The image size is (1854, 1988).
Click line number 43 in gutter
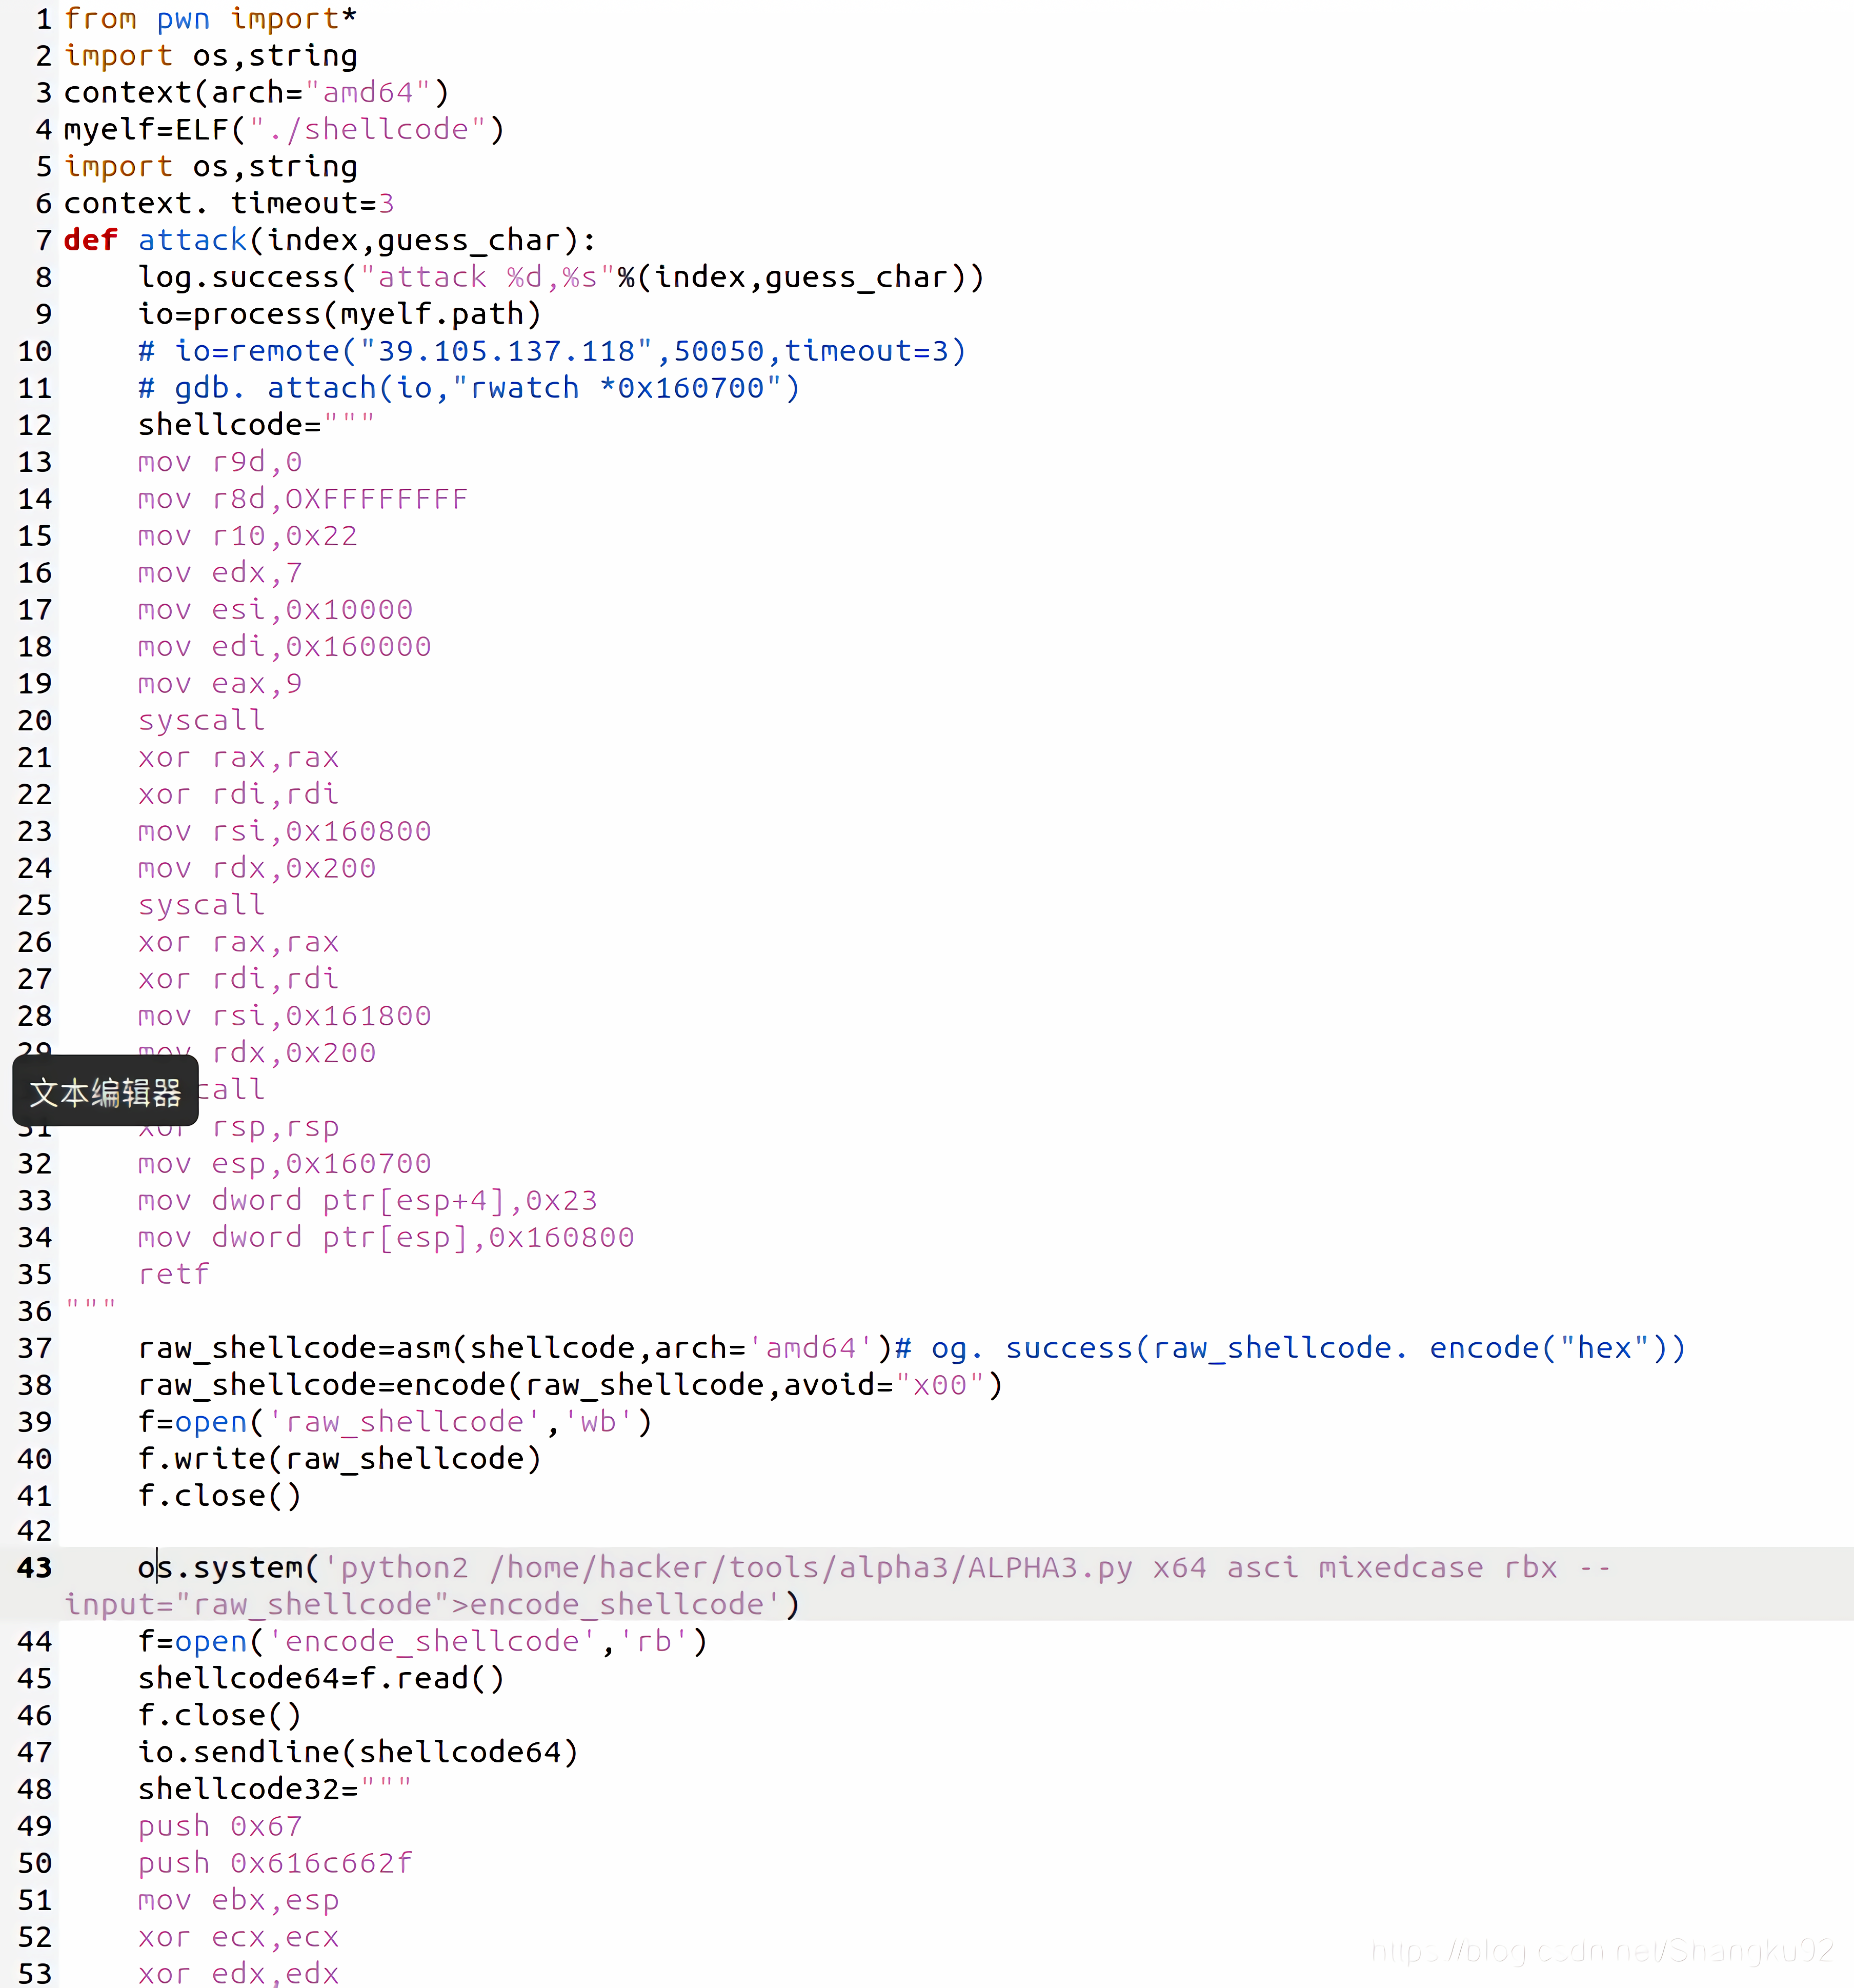click(x=34, y=1567)
